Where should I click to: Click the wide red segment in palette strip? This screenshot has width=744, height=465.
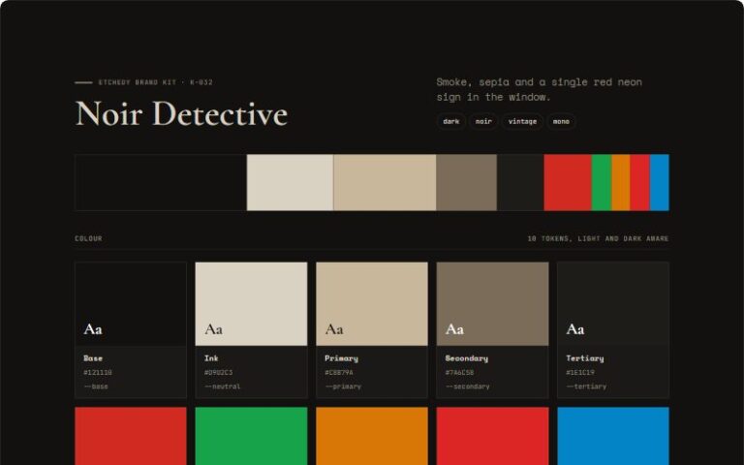pyautogui.click(x=568, y=182)
